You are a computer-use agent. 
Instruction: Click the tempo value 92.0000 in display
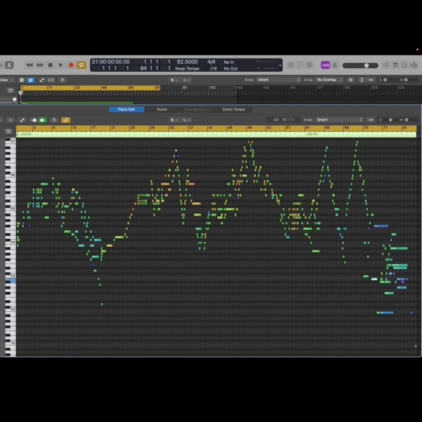pyautogui.click(x=187, y=62)
